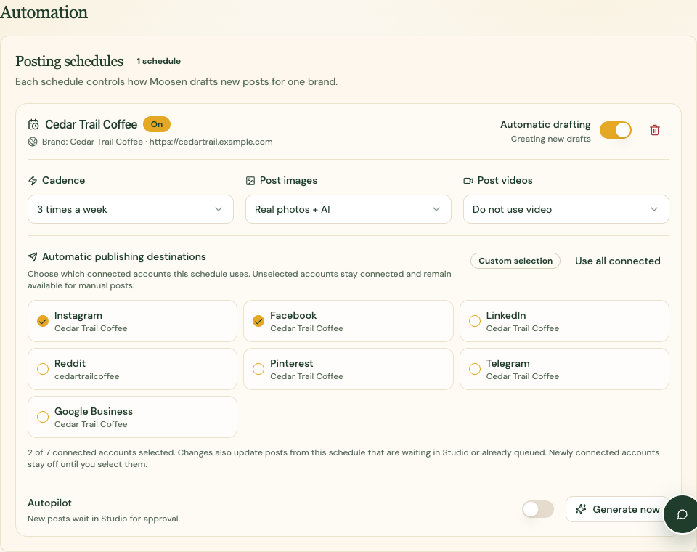Image resolution: width=697 pixels, height=552 pixels.
Task: Click the paper plane publishing destinations icon
Action: 33,256
